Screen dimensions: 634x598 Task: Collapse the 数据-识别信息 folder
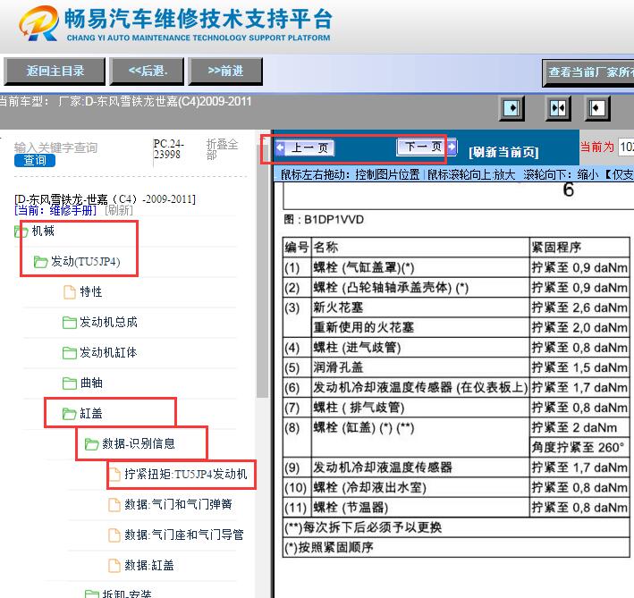(92, 443)
